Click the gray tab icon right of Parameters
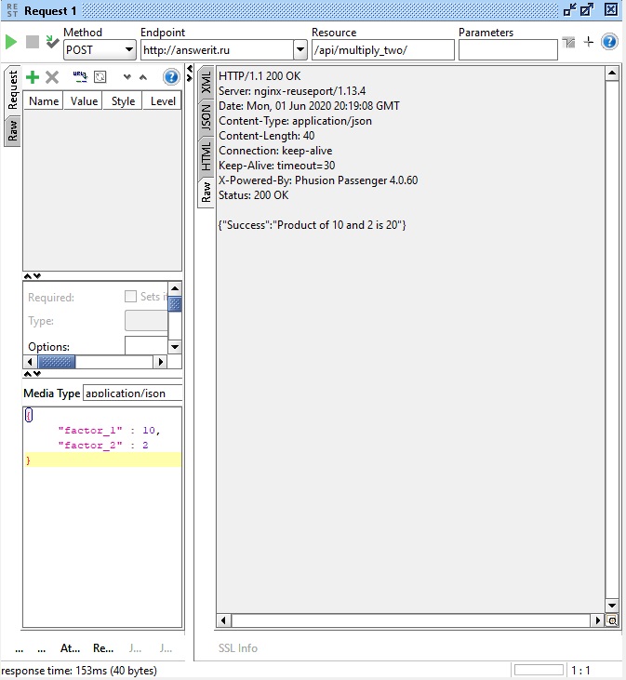 (x=568, y=43)
